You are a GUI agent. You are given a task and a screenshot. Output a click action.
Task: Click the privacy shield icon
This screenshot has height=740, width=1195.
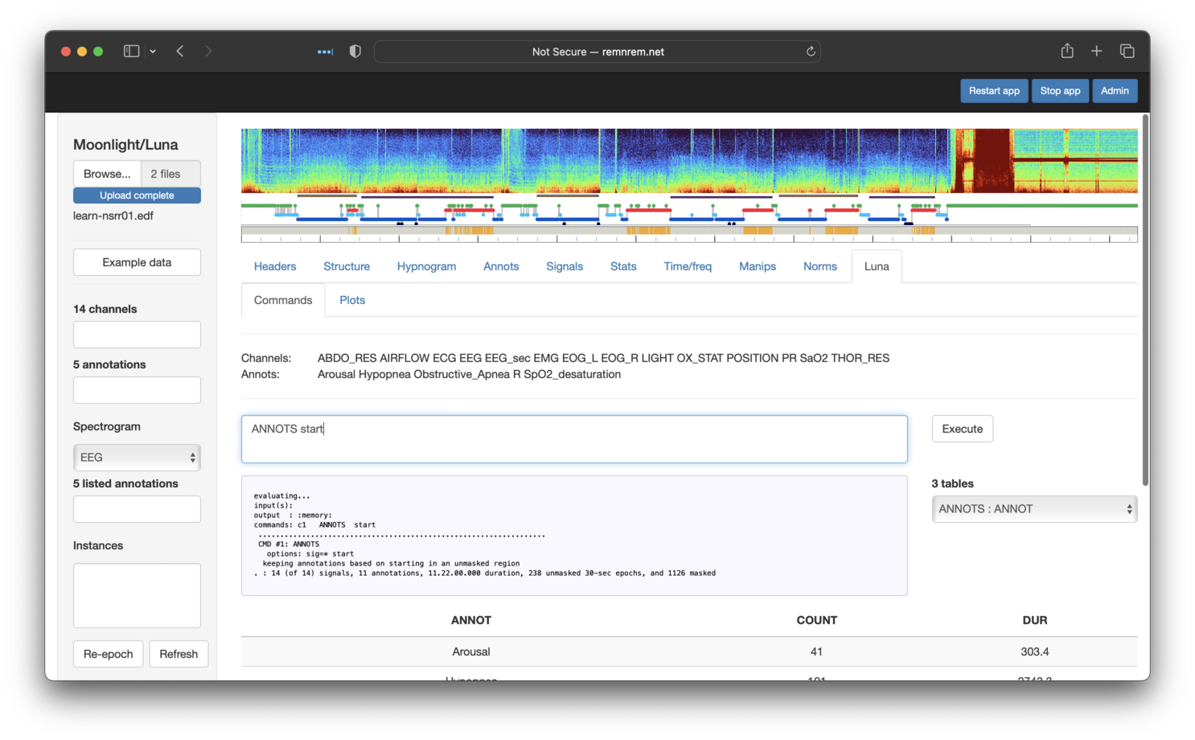click(x=355, y=51)
